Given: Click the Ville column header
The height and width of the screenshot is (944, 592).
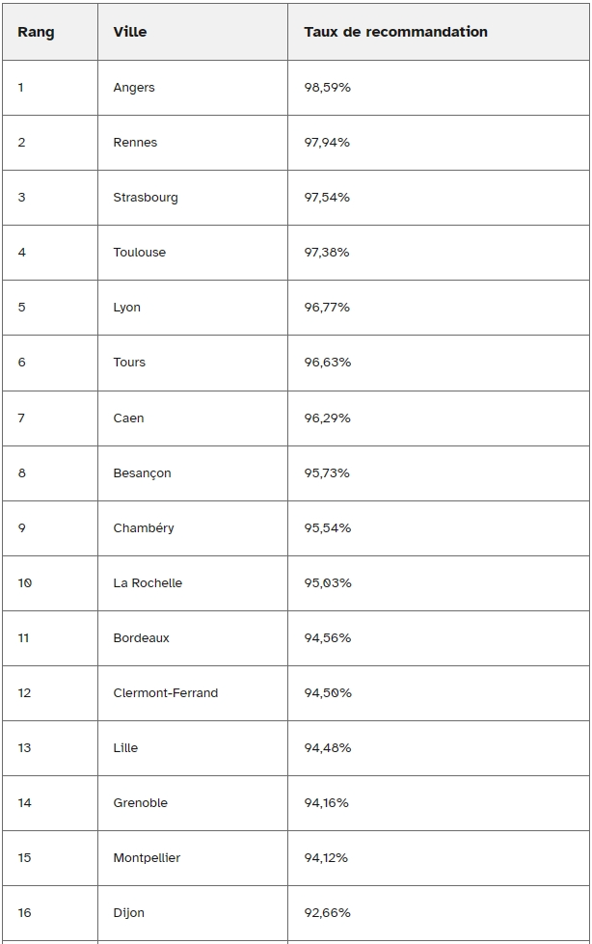Looking at the screenshot, I should (x=193, y=32).
